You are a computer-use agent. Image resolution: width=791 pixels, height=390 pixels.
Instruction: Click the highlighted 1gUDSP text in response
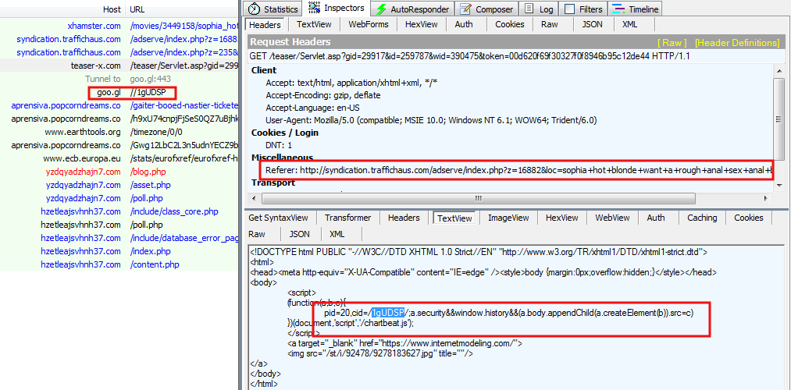pos(387,313)
